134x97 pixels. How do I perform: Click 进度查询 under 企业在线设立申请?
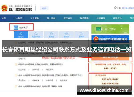[x=64, y=80]
